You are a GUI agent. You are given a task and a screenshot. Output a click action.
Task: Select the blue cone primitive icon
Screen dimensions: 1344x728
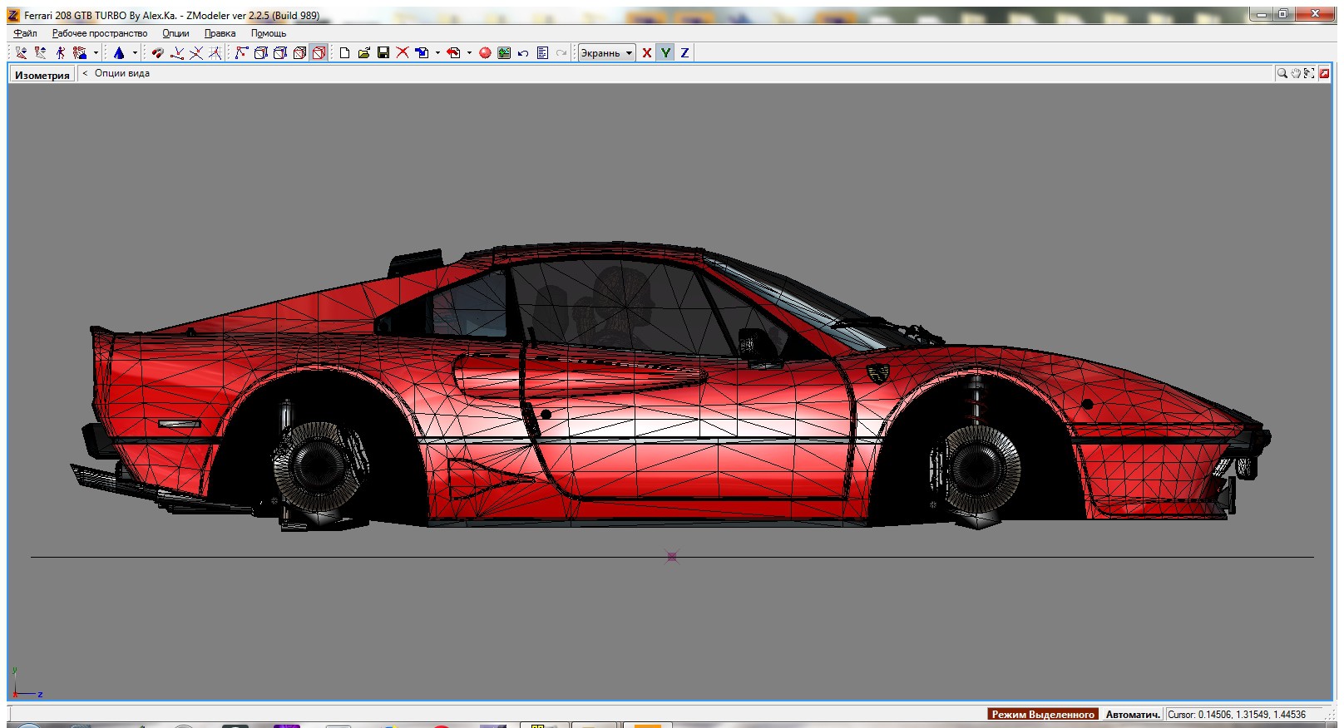click(119, 52)
